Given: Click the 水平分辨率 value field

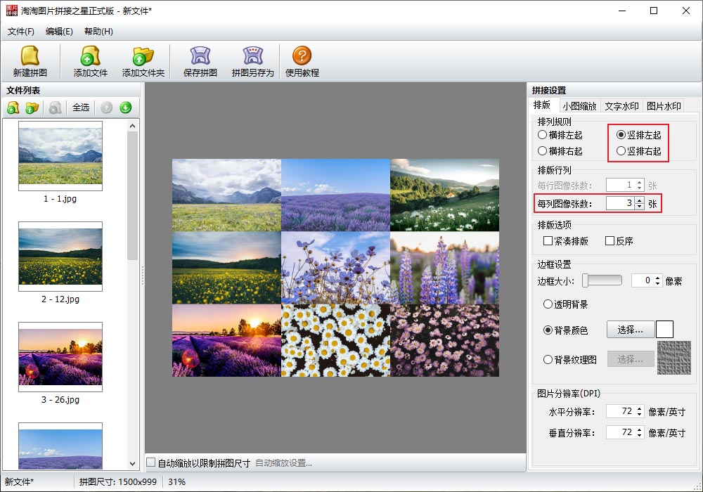Looking at the screenshot, I should coord(621,411).
